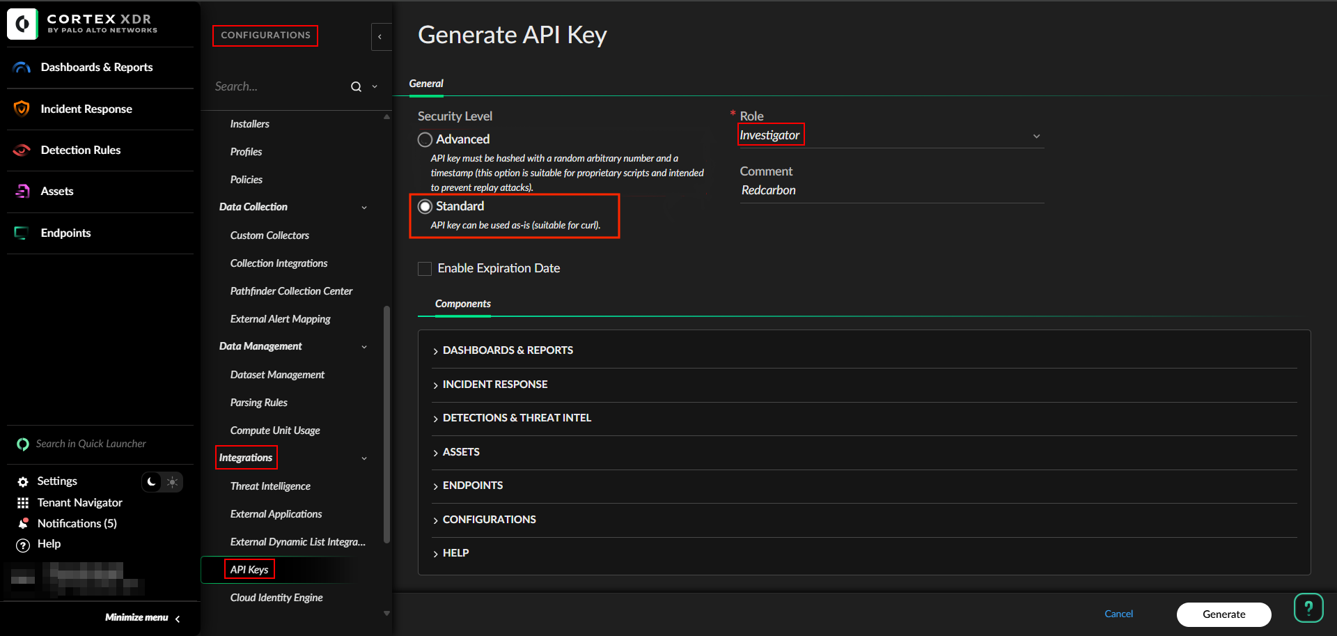Image resolution: width=1337 pixels, height=636 pixels.
Task: Select the Advanced security level radio button
Action: [x=425, y=139]
